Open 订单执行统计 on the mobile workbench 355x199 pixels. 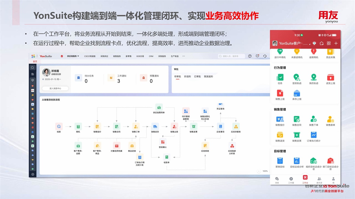(314, 135)
